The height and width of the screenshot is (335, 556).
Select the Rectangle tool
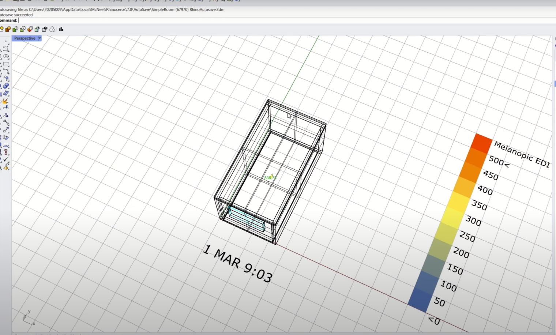[6, 64]
